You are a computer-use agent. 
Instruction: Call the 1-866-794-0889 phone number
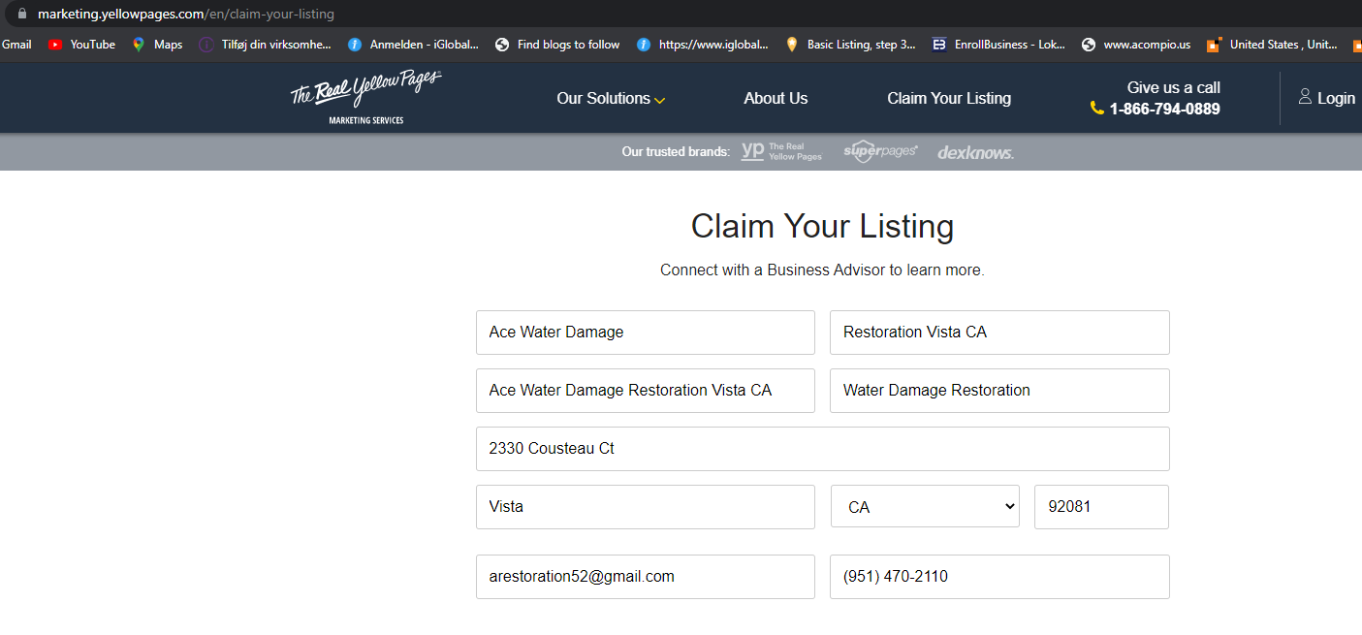1164,109
